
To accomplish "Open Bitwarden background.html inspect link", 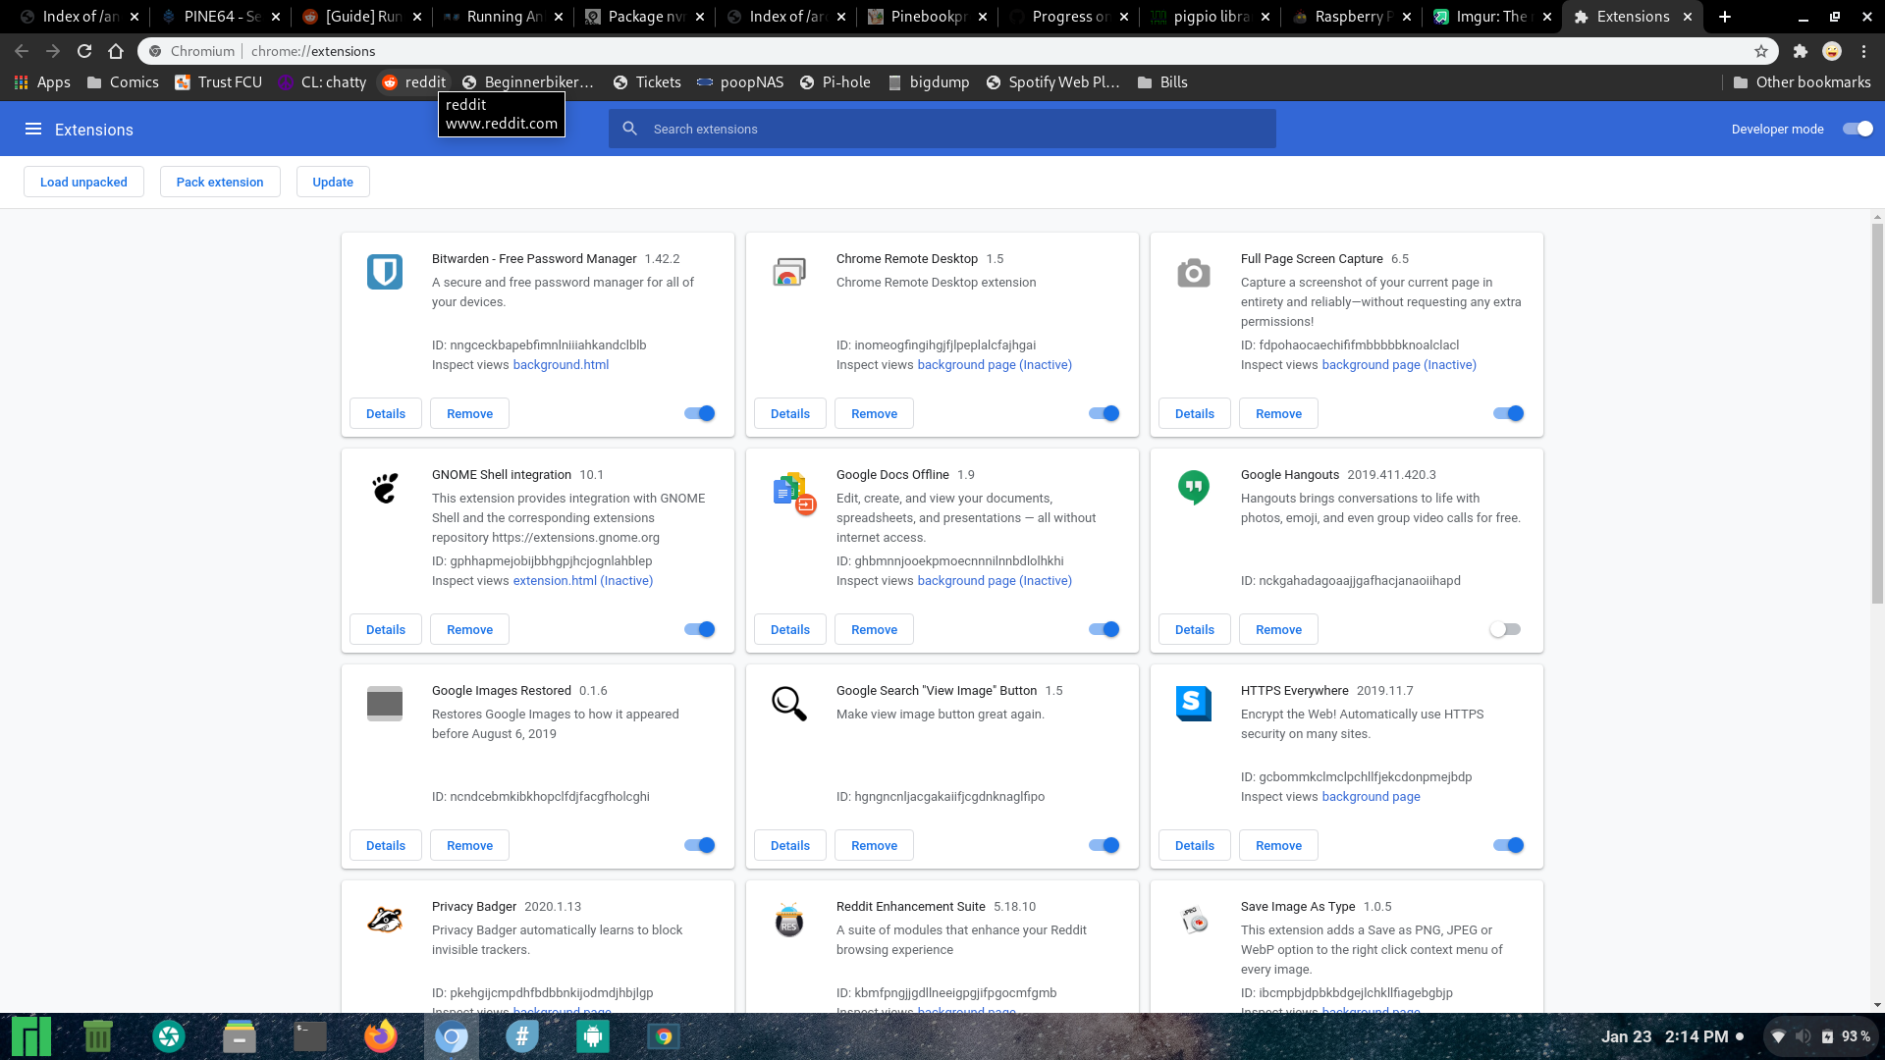I will pos(561,364).
